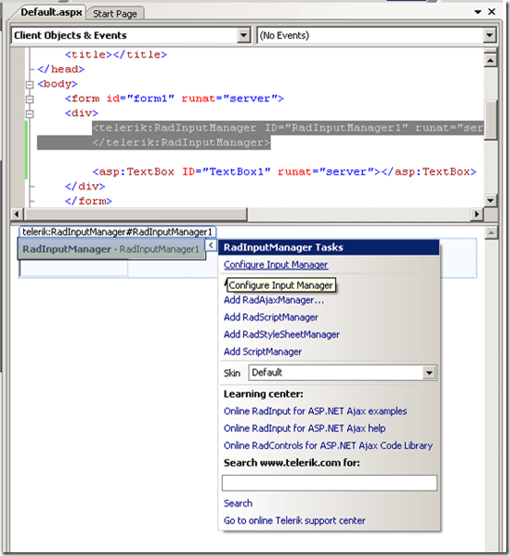The height and width of the screenshot is (556, 510).
Task: Close the document window with the X
Action: [x=492, y=12]
